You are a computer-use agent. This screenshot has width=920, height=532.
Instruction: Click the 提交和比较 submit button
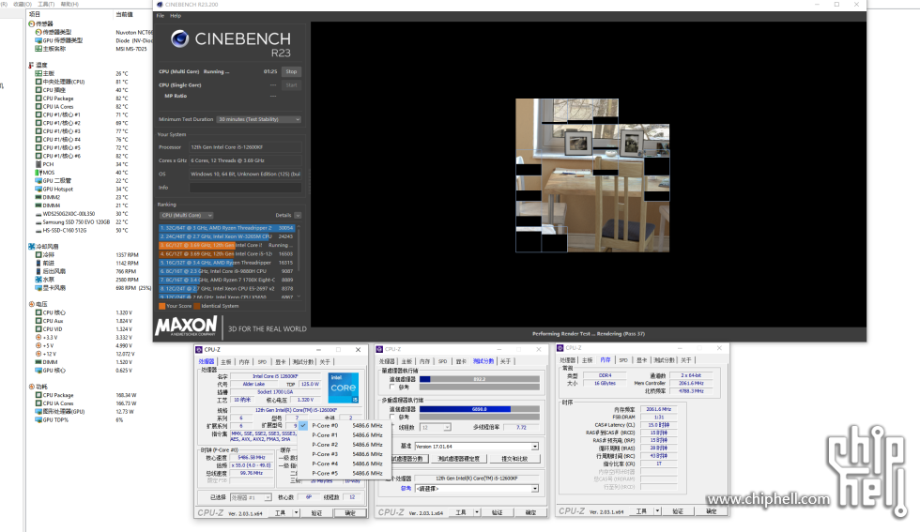(514, 459)
